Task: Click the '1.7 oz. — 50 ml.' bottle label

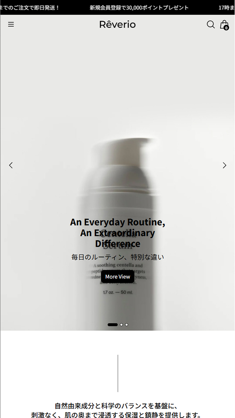Action: (x=117, y=292)
